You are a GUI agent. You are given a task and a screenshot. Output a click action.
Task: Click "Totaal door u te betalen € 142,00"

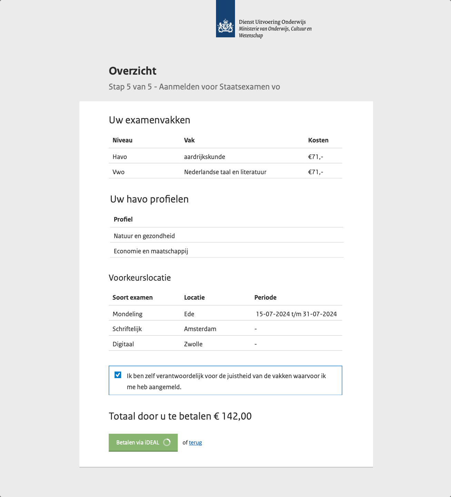[x=180, y=416]
